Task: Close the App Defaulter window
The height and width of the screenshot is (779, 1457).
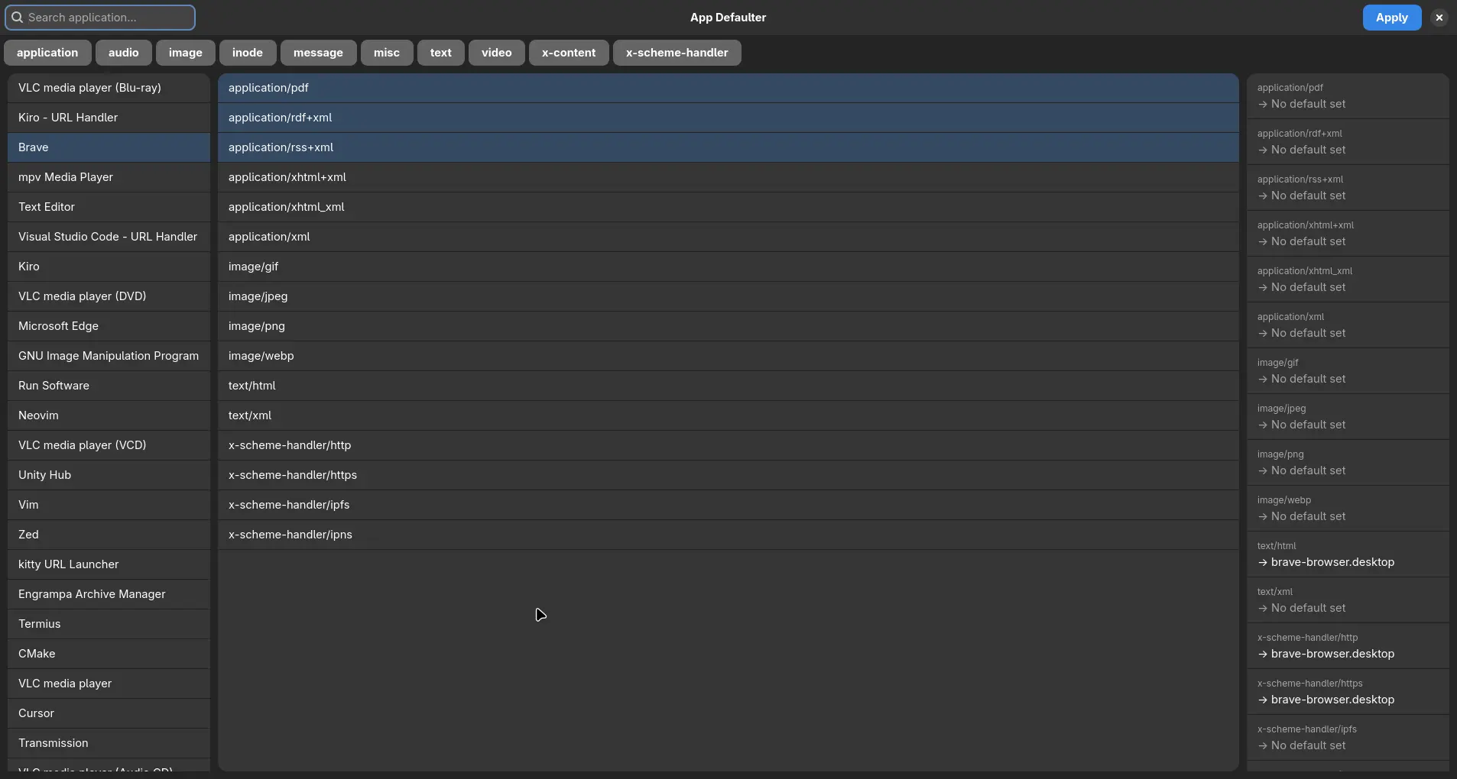Action: coord(1439,18)
